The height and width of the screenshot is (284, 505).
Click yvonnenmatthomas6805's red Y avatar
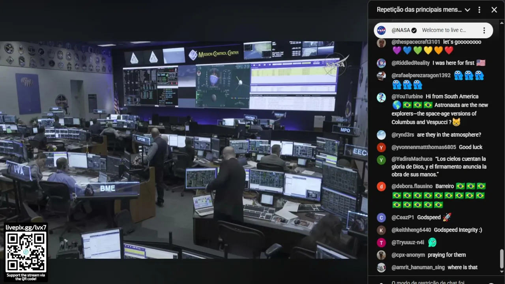[x=381, y=148]
